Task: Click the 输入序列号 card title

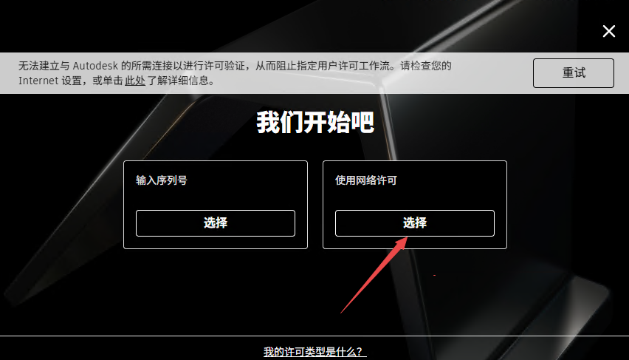Action: pyautogui.click(x=161, y=180)
